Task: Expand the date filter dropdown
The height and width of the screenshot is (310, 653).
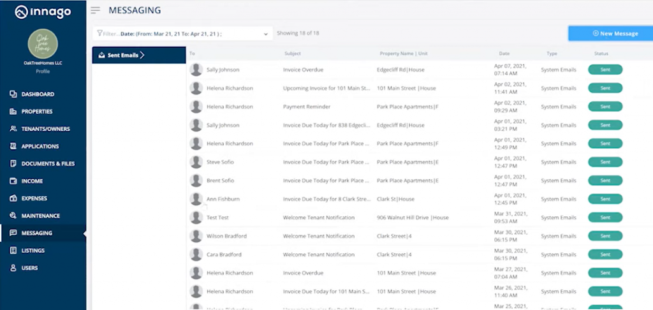Action: pos(266,34)
